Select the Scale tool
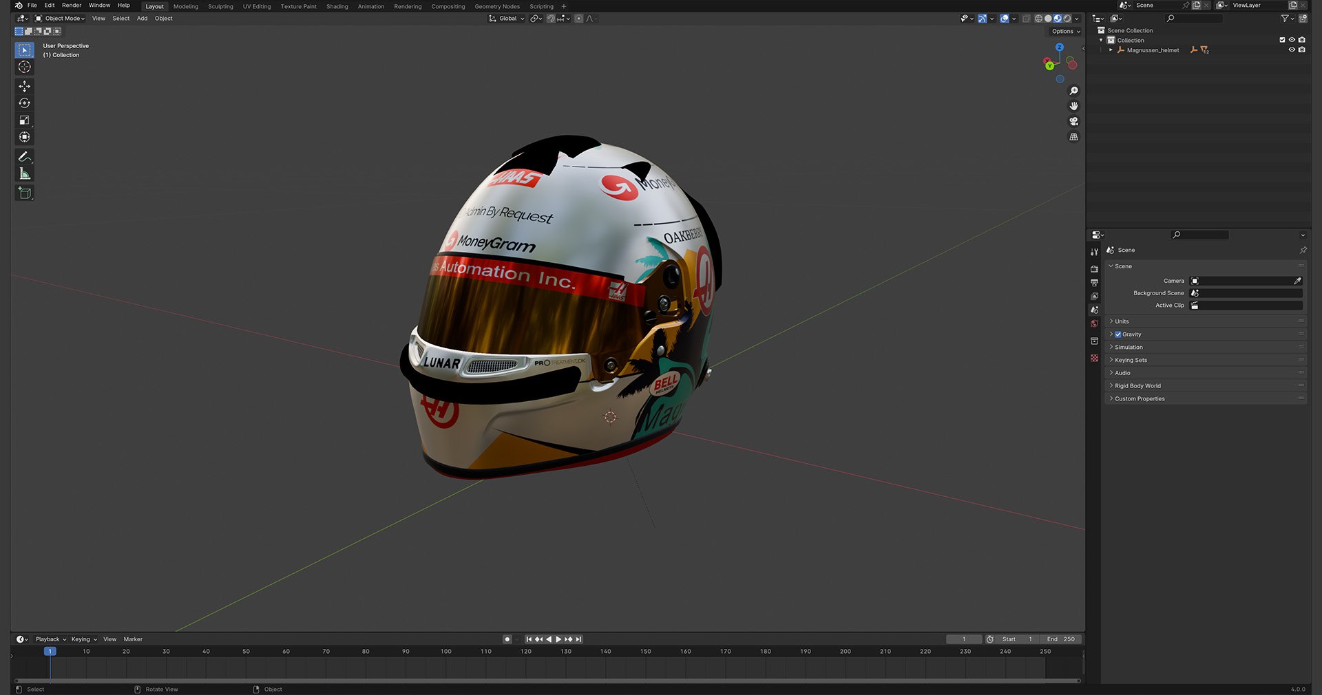This screenshot has width=1322, height=695. pyautogui.click(x=24, y=120)
